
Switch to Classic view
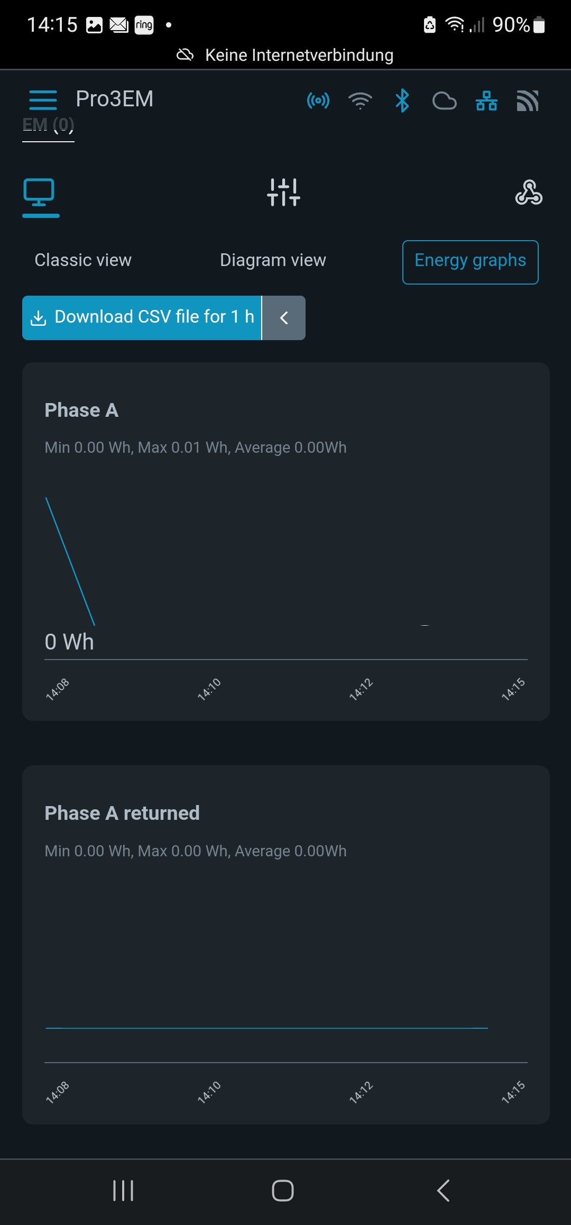(x=83, y=260)
